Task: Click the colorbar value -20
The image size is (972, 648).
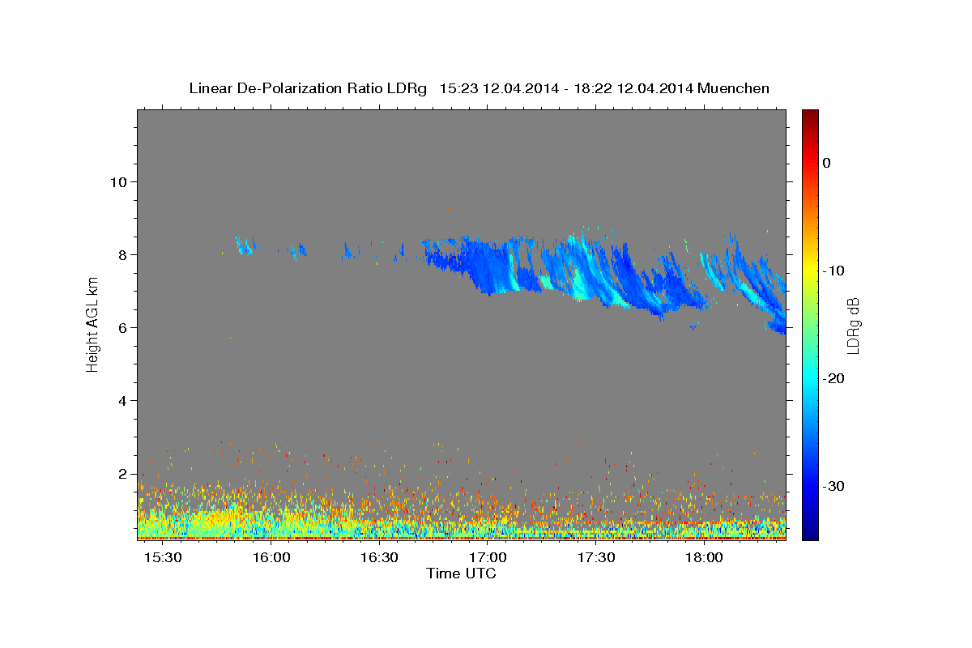Action: tap(834, 378)
